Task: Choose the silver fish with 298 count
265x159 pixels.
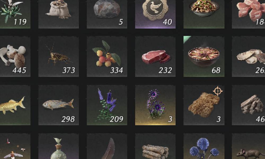Action: click(x=59, y=105)
